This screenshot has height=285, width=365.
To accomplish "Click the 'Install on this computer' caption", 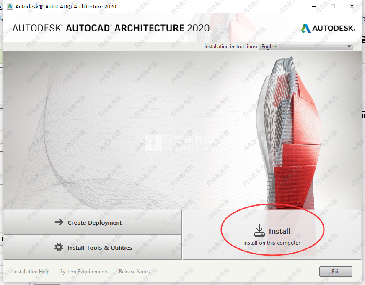I will (272, 243).
